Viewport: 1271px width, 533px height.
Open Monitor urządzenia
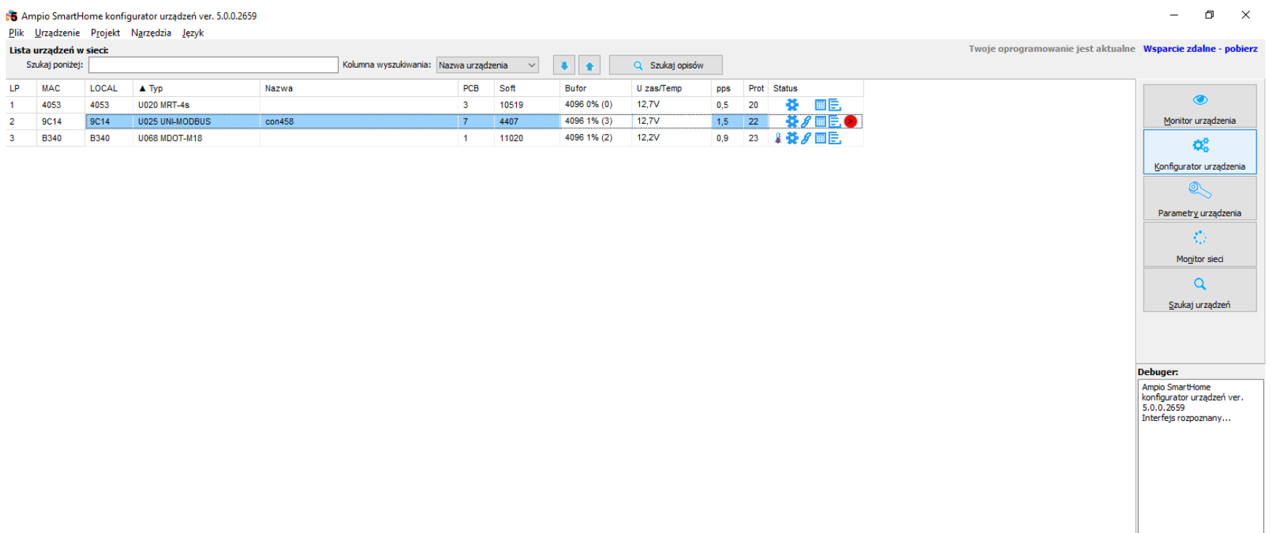click(1200, 106)
